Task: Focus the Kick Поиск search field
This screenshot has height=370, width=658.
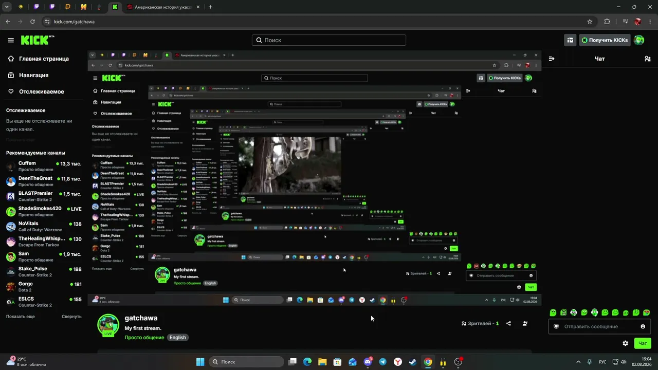Action: click(x=329, y=40)
